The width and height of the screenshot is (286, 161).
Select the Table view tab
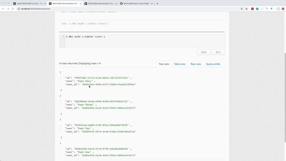(180, 64)
